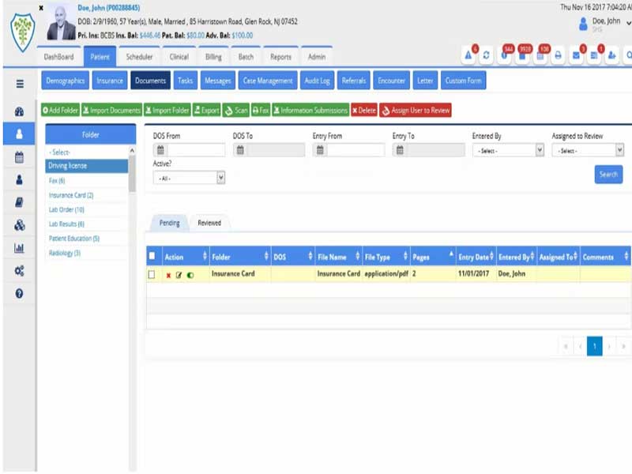Expand the user menu next to Doe, John
This screenshot has width=632, height=474.
pos(628,24)
